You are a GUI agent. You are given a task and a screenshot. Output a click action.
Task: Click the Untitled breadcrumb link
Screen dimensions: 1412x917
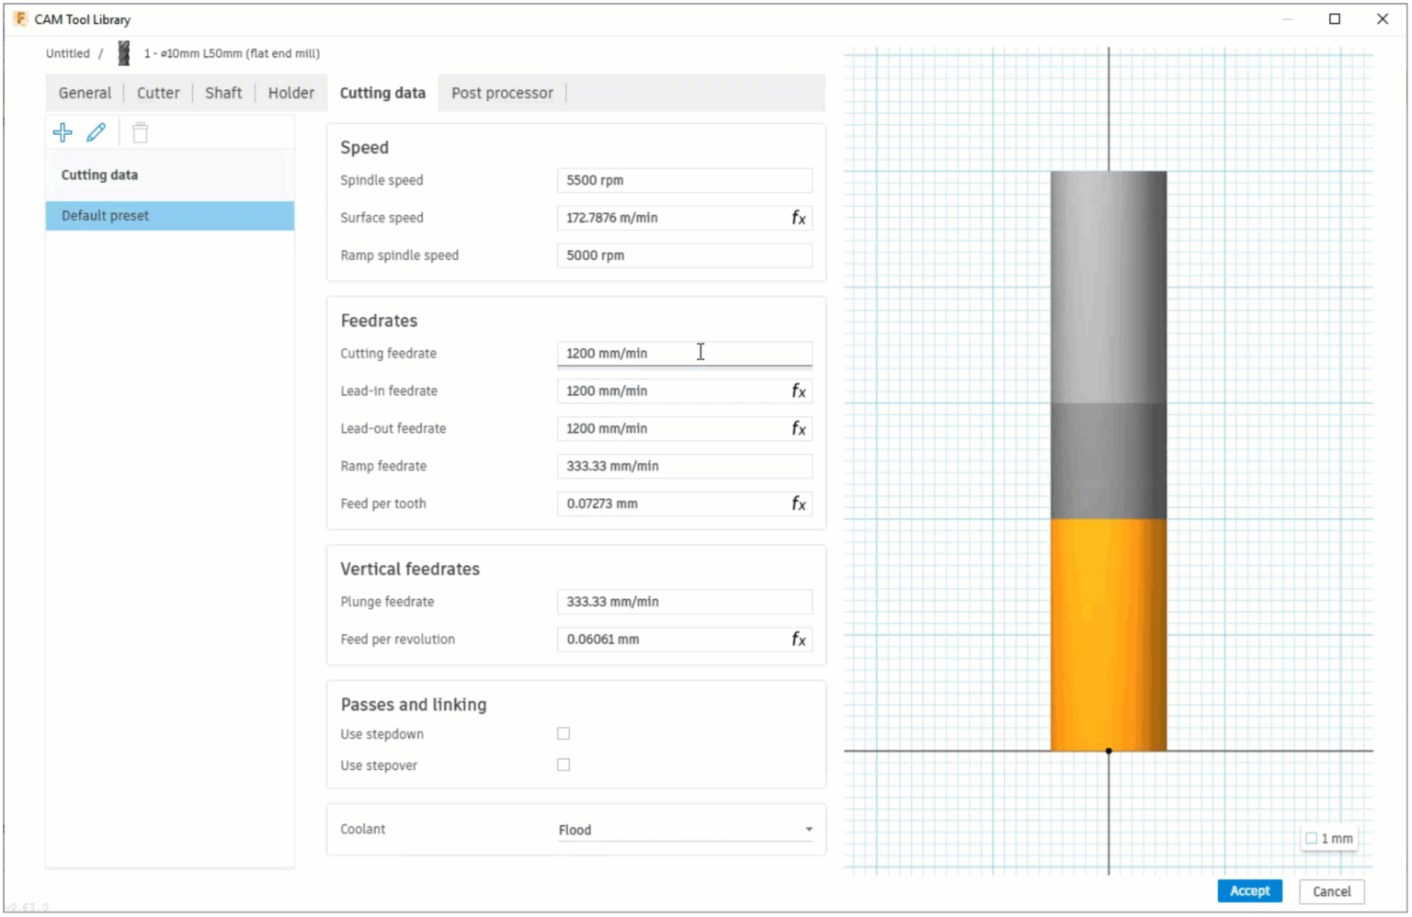click(67, 52)
